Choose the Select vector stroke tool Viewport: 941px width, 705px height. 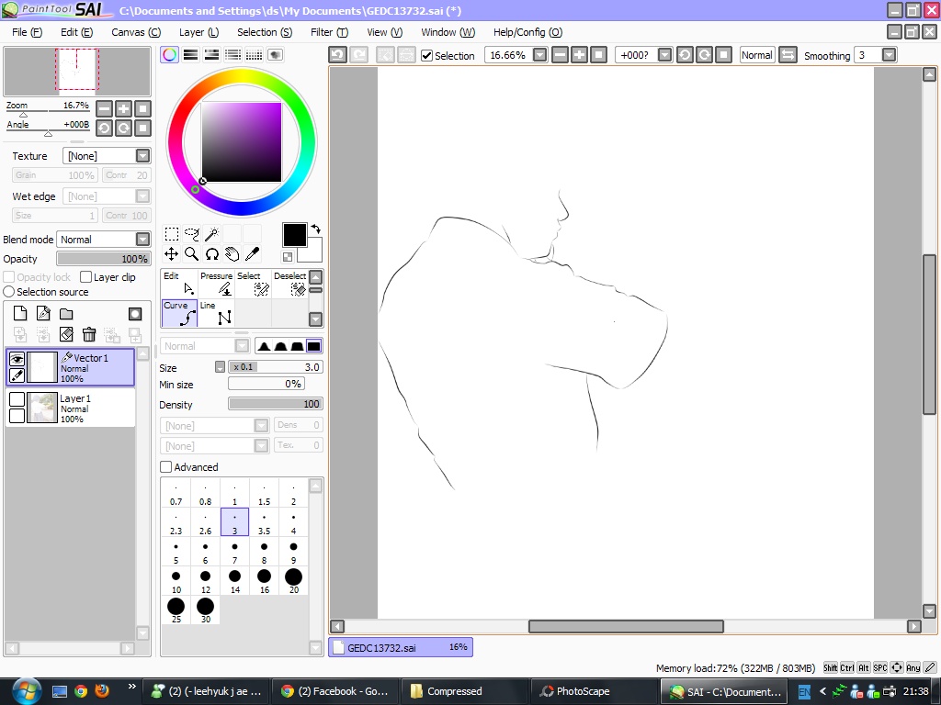coord(253,284)
